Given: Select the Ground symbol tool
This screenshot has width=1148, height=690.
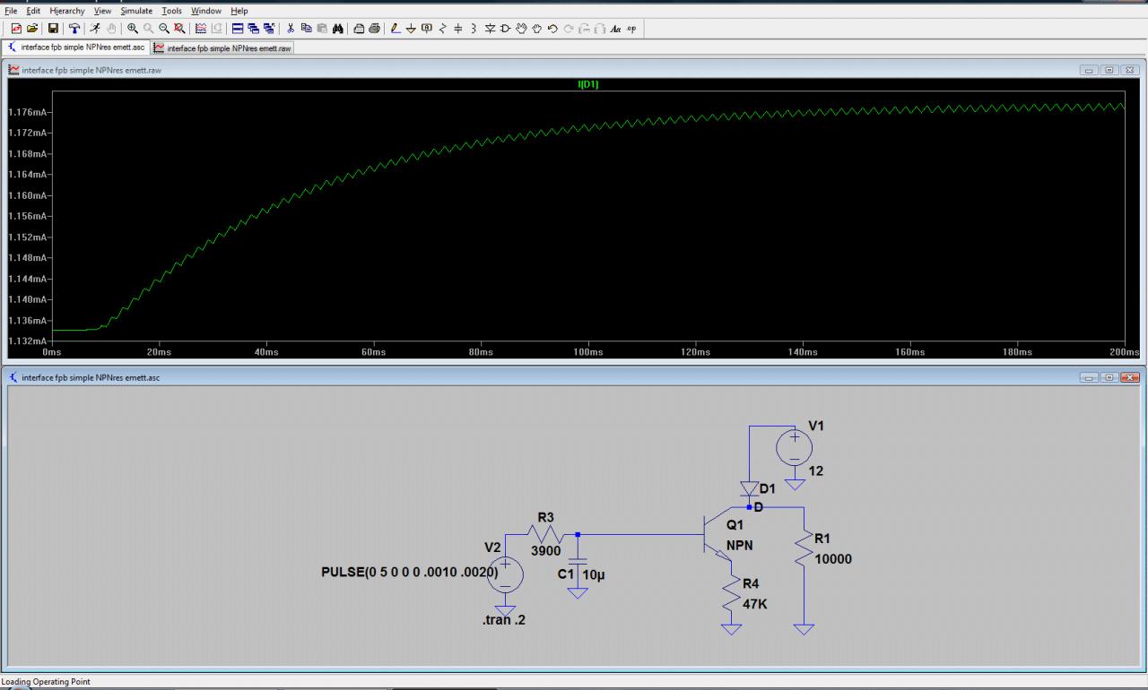Looking at the screenshot, I should click(x=411, y=29).
